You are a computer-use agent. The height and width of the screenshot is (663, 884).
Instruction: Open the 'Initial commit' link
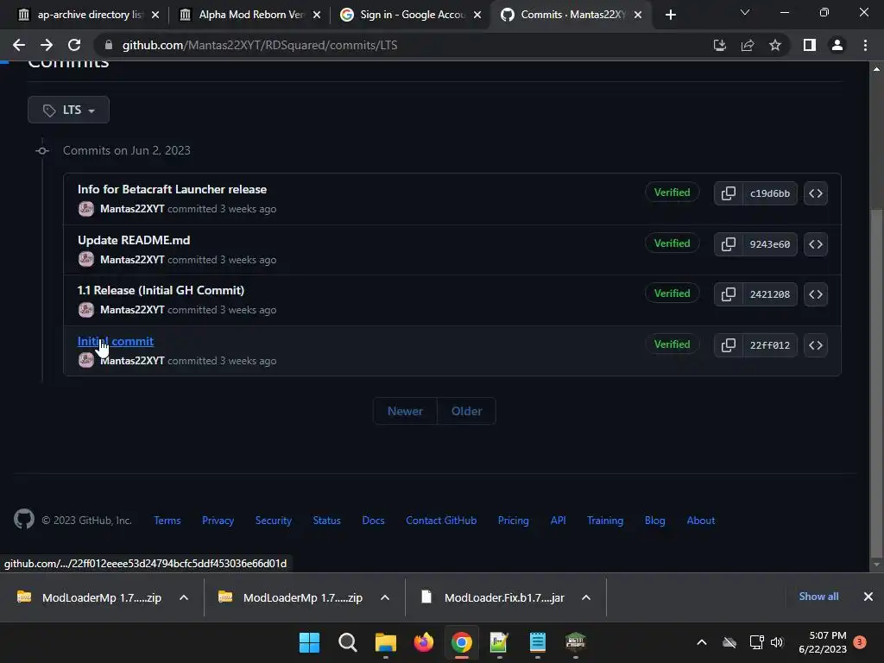click(x=115, y=341)
